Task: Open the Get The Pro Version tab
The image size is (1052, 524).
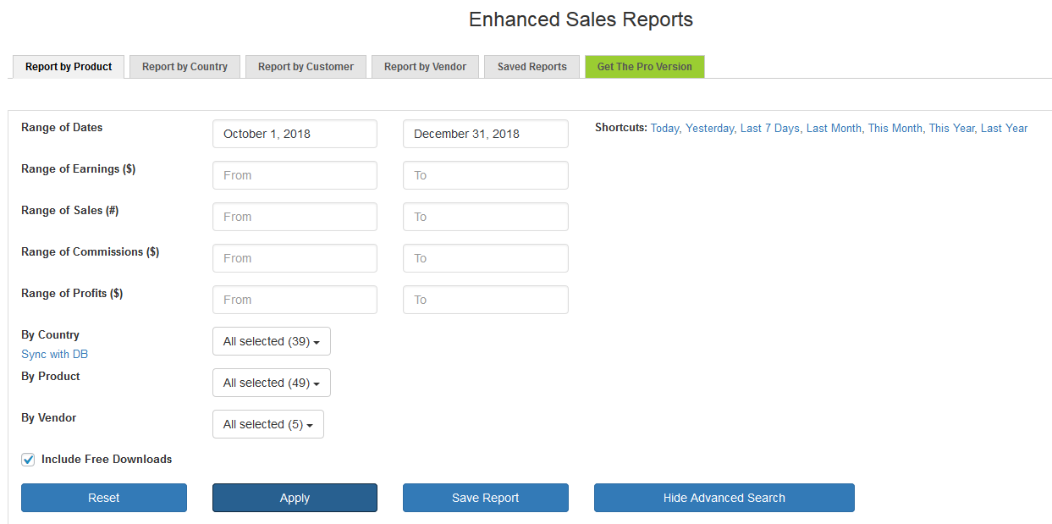Action: pos(644,67)
